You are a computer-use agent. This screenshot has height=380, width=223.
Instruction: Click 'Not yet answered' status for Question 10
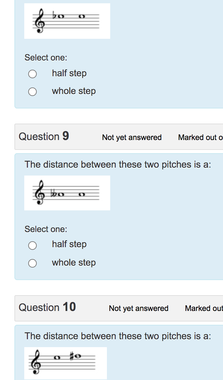point(138,309)
